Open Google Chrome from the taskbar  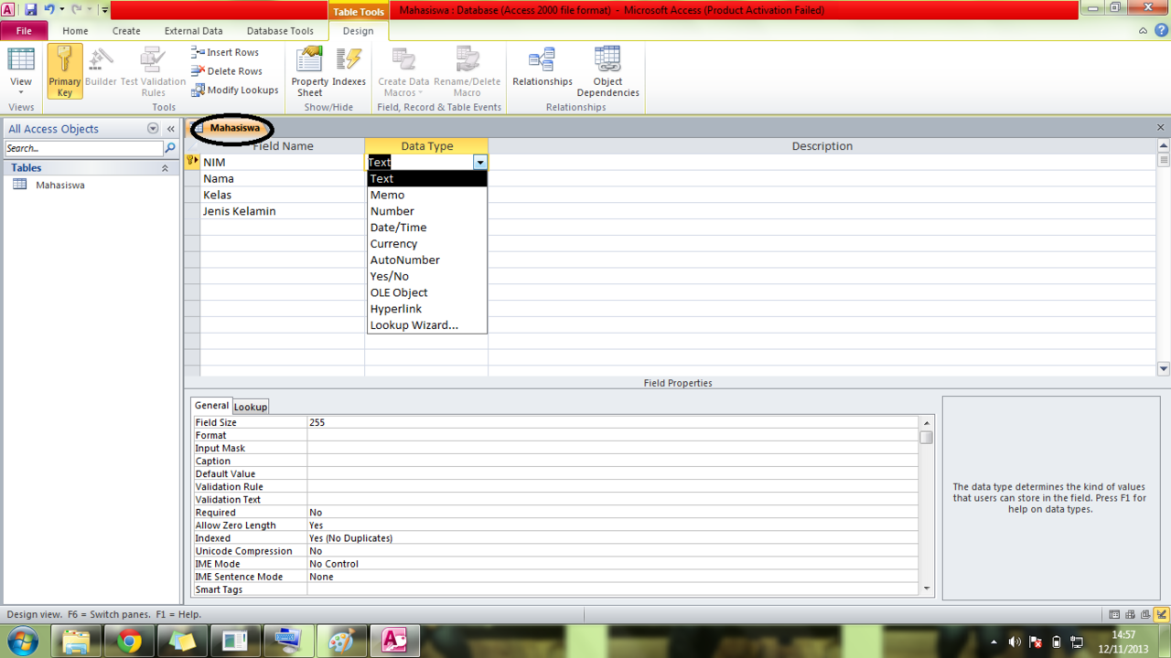tap(129, 641)
